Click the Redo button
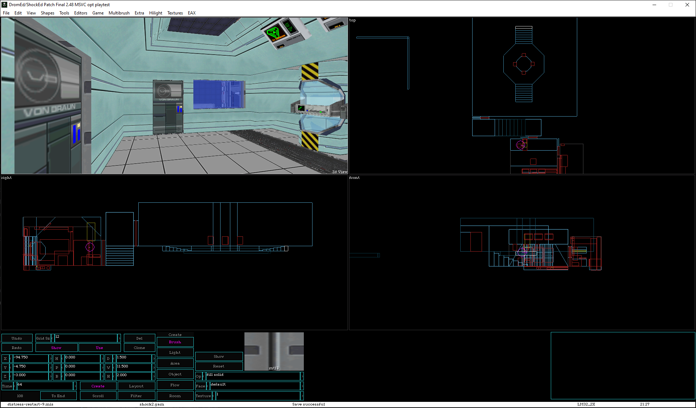This screenshot has width=696, height=408. pyautogui.click(x=17, y=348)
